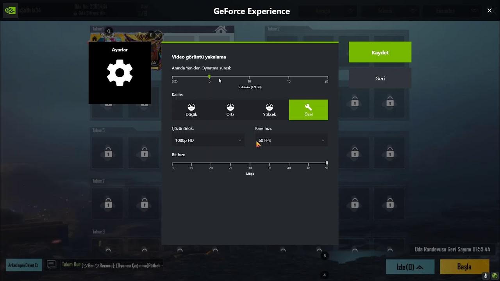The width and height of the screenshot is (500, 281).
Task: Click the Anında Yeniden Oynatma süresi slider handle
Action: (x=209, y=76)
